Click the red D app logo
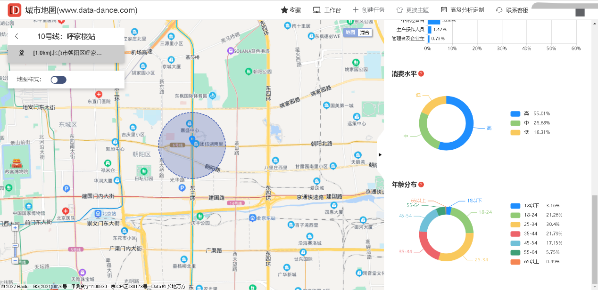This screenshot has width=598, height=290. (15, 10)
